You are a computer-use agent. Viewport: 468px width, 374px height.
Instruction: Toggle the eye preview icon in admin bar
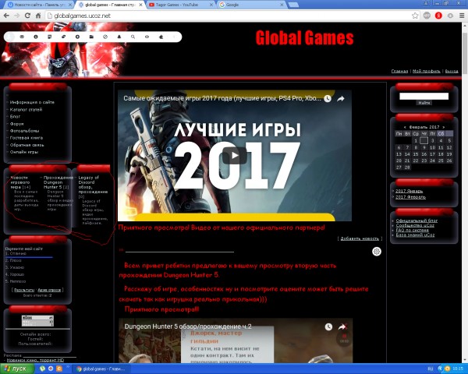(147, 37)
